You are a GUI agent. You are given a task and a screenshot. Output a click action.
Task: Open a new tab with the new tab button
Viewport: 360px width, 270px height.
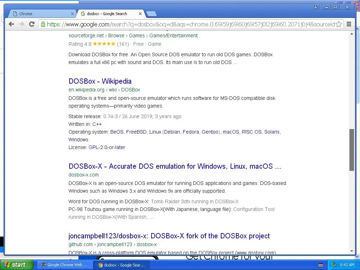[x=151, y=14]
